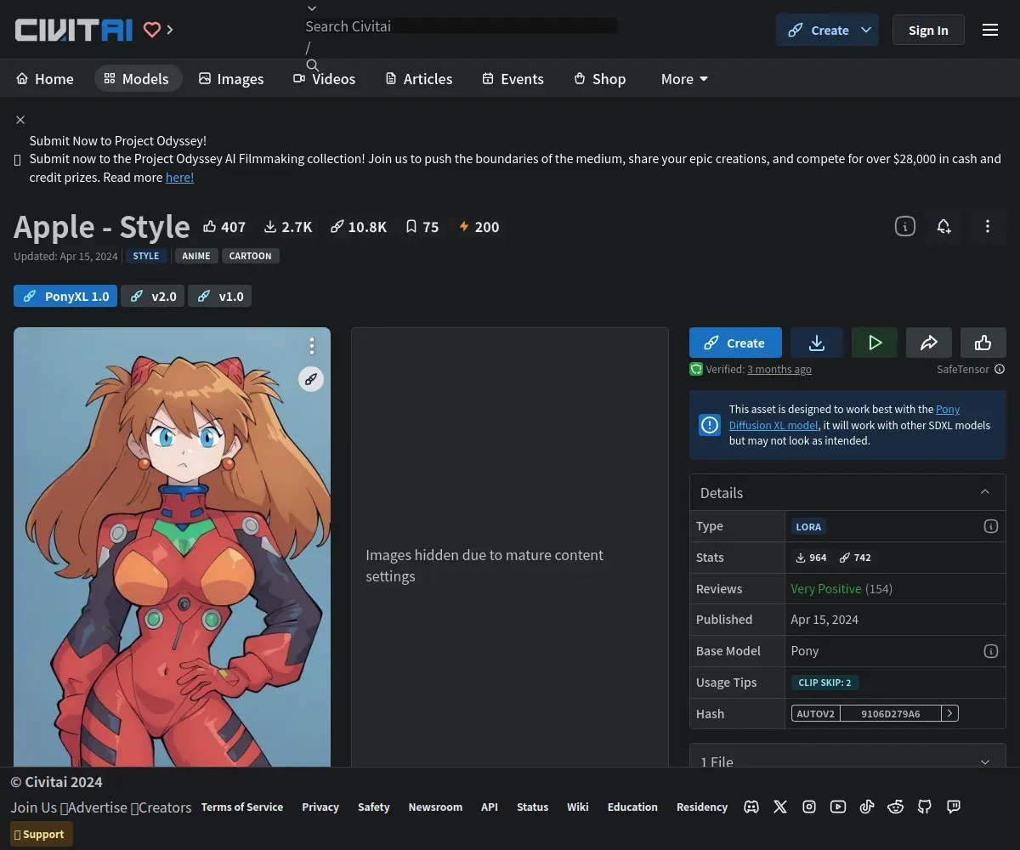Screen dimensions: 1020x850
Task: Open the Twitch footer icon
Action: point(954,807)
